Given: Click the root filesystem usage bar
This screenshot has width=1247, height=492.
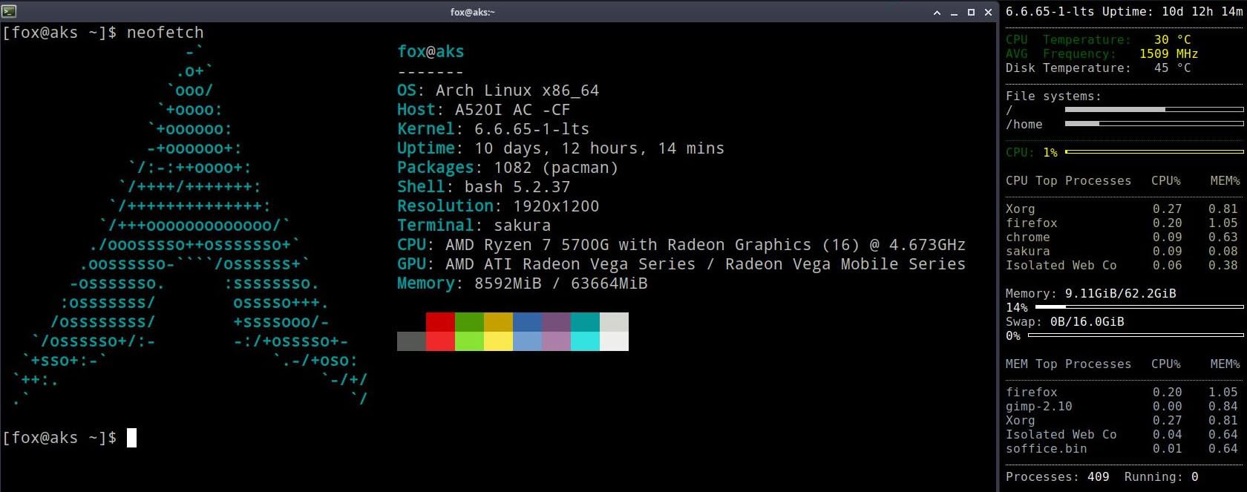Looking at the screenshot, I should [x=1154, y=110].
